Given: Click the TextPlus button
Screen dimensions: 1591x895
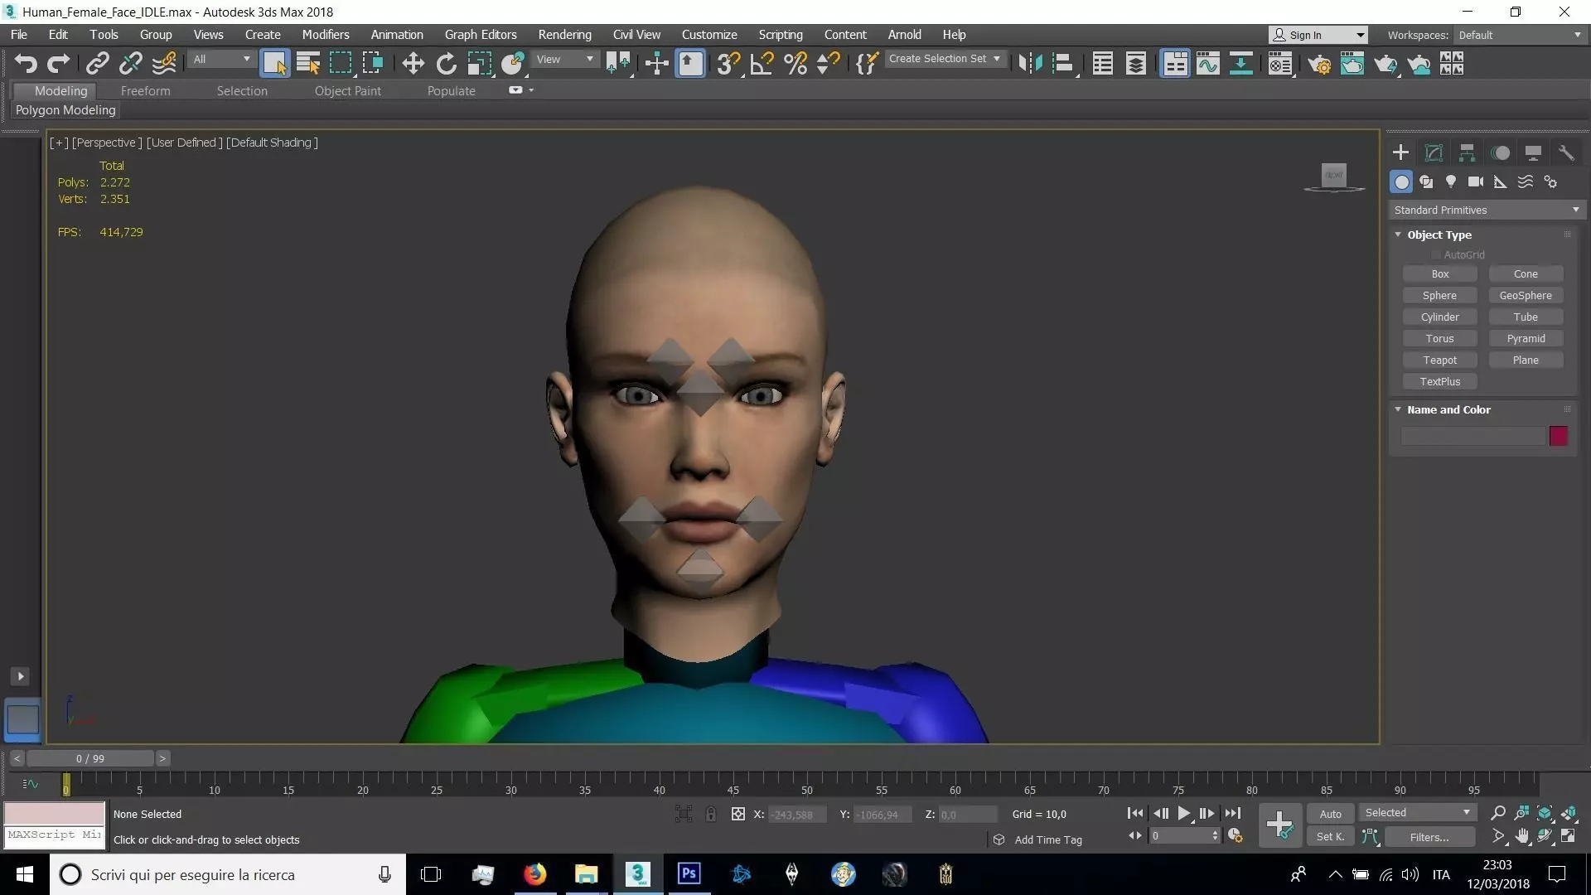Looking at the screenshot, I should pyautogui.click(x=1439, y=382).
